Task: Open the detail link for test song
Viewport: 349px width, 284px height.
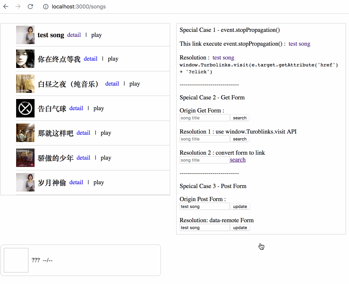Action: tap(74, 35)
